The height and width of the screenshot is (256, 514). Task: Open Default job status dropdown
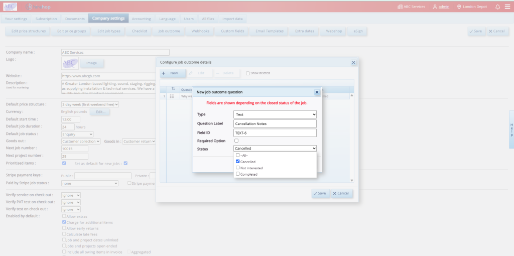77,134
